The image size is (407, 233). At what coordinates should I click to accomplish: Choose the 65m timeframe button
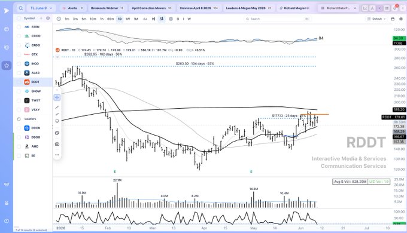tap(110, 19)
